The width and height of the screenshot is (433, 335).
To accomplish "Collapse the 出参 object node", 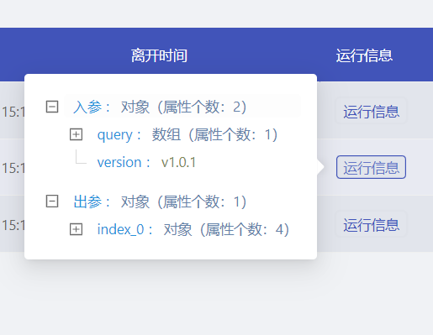I will click(52, 202).
